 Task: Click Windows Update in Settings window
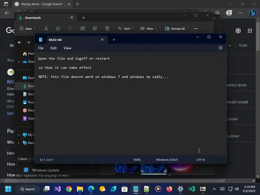41,170
